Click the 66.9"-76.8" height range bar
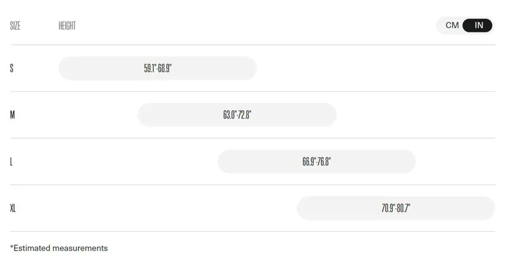The image size is (506, 274). click(x=316, y=161)
